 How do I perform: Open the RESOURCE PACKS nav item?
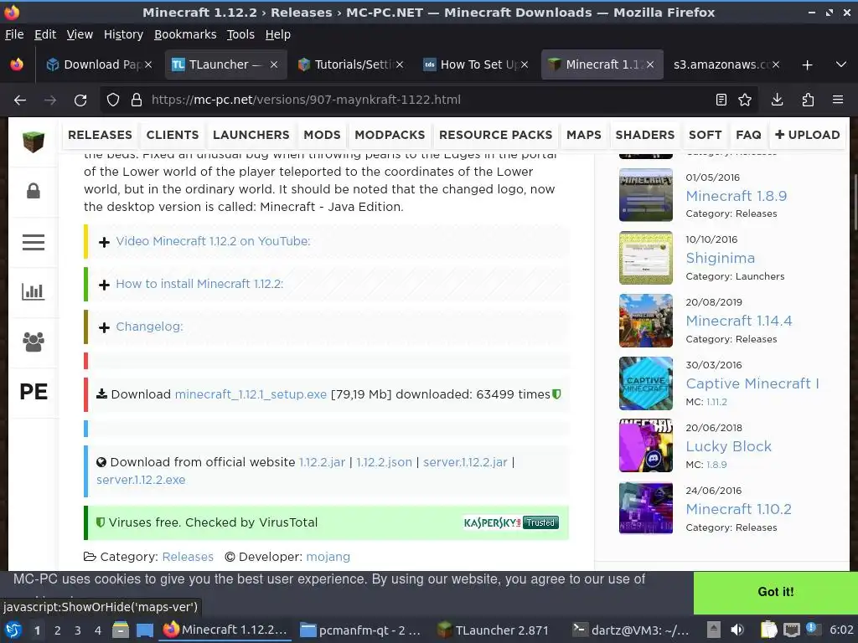click(x=496, y=135)
